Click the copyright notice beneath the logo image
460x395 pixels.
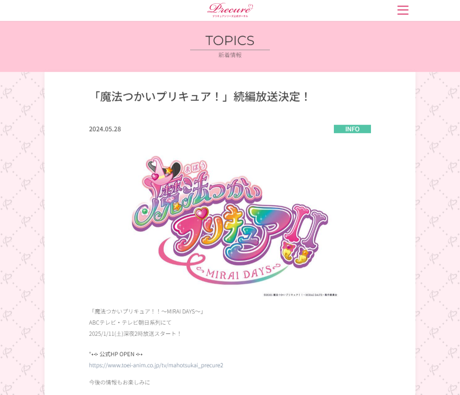pos(300,295)
